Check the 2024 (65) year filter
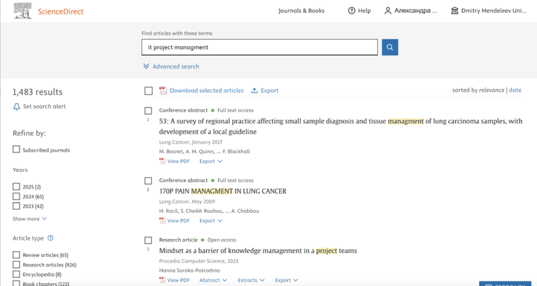 tap(17, 196)
